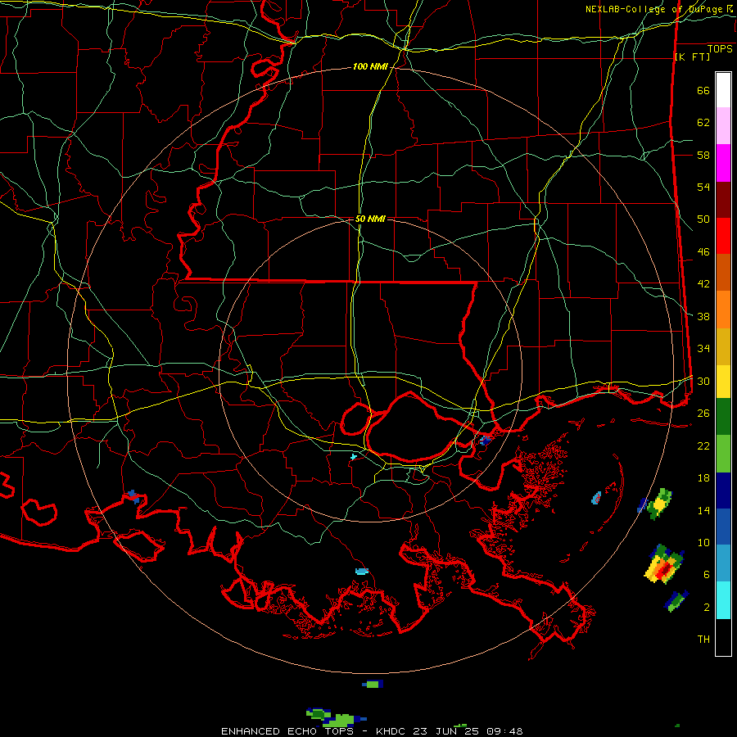Click the '38' legend value label
This screenshot has width=737, height=737.
pos(703,316)
